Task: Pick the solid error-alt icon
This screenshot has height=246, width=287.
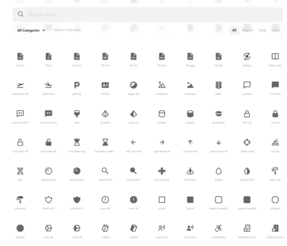Action: (x=133, y=200)
